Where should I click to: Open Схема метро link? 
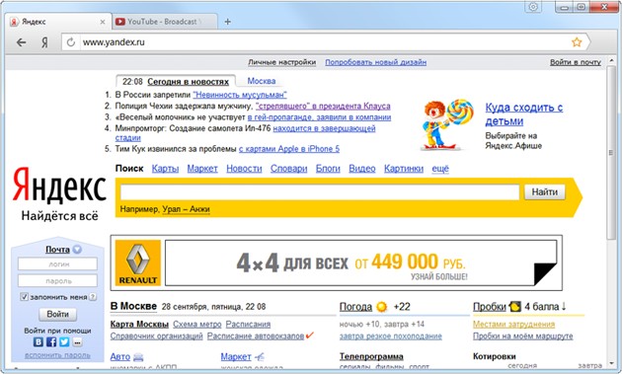coord(197,325)
